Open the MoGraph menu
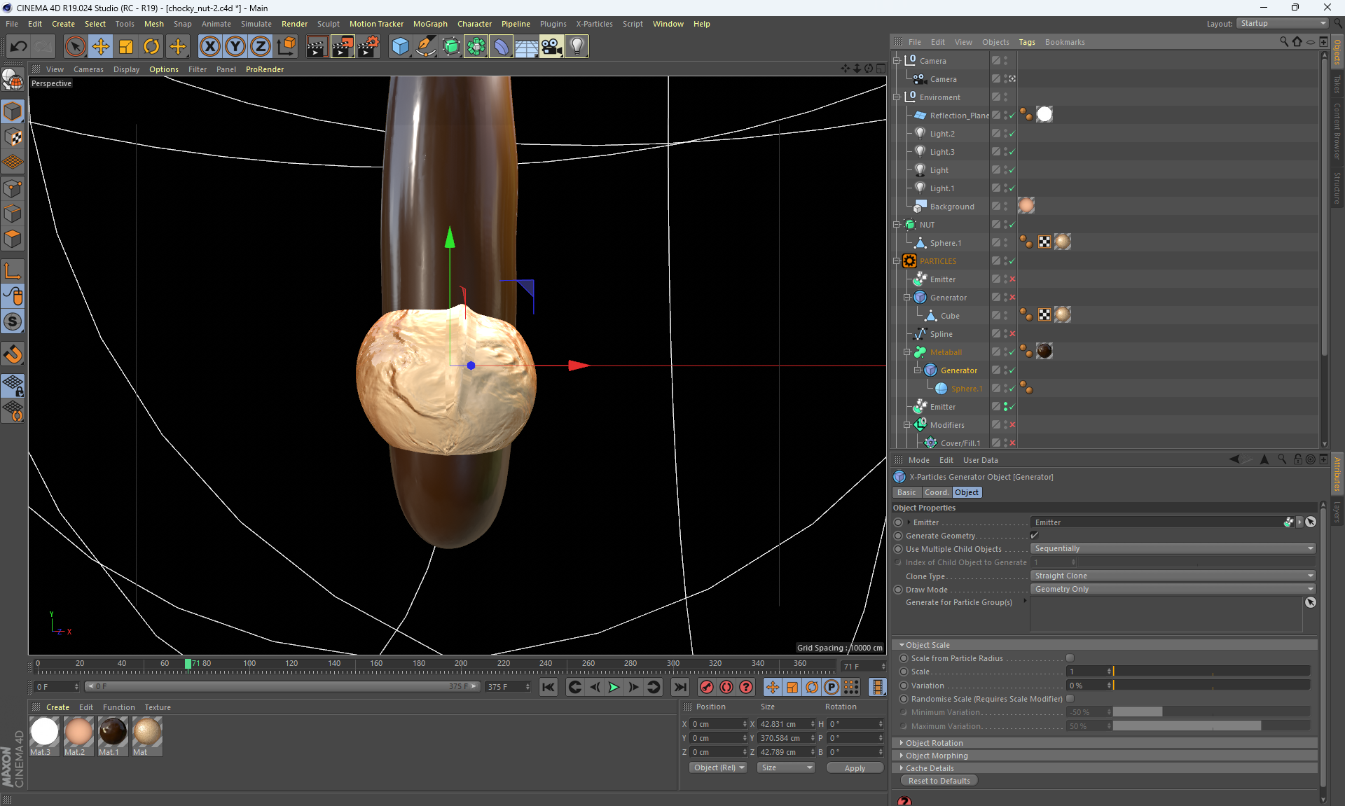Image resolution: width=1345 pixels, height=806 pixels. tap(429, 24)
